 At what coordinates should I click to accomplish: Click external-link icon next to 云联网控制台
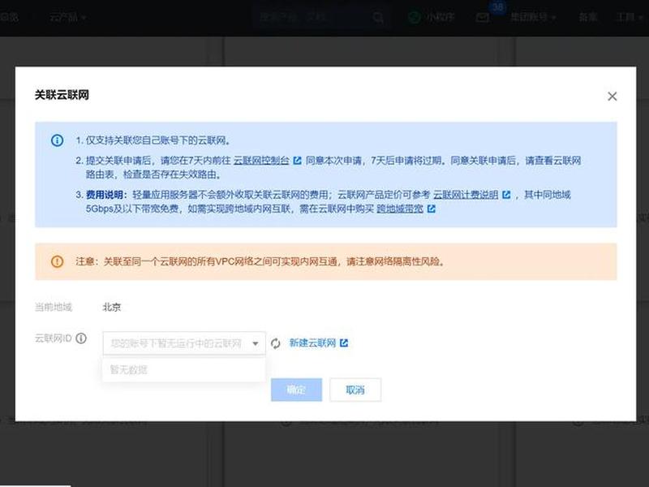297,161
